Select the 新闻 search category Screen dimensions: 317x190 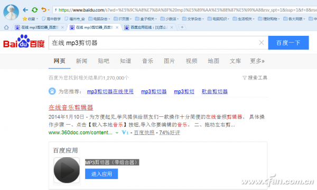tap(81, 61)
